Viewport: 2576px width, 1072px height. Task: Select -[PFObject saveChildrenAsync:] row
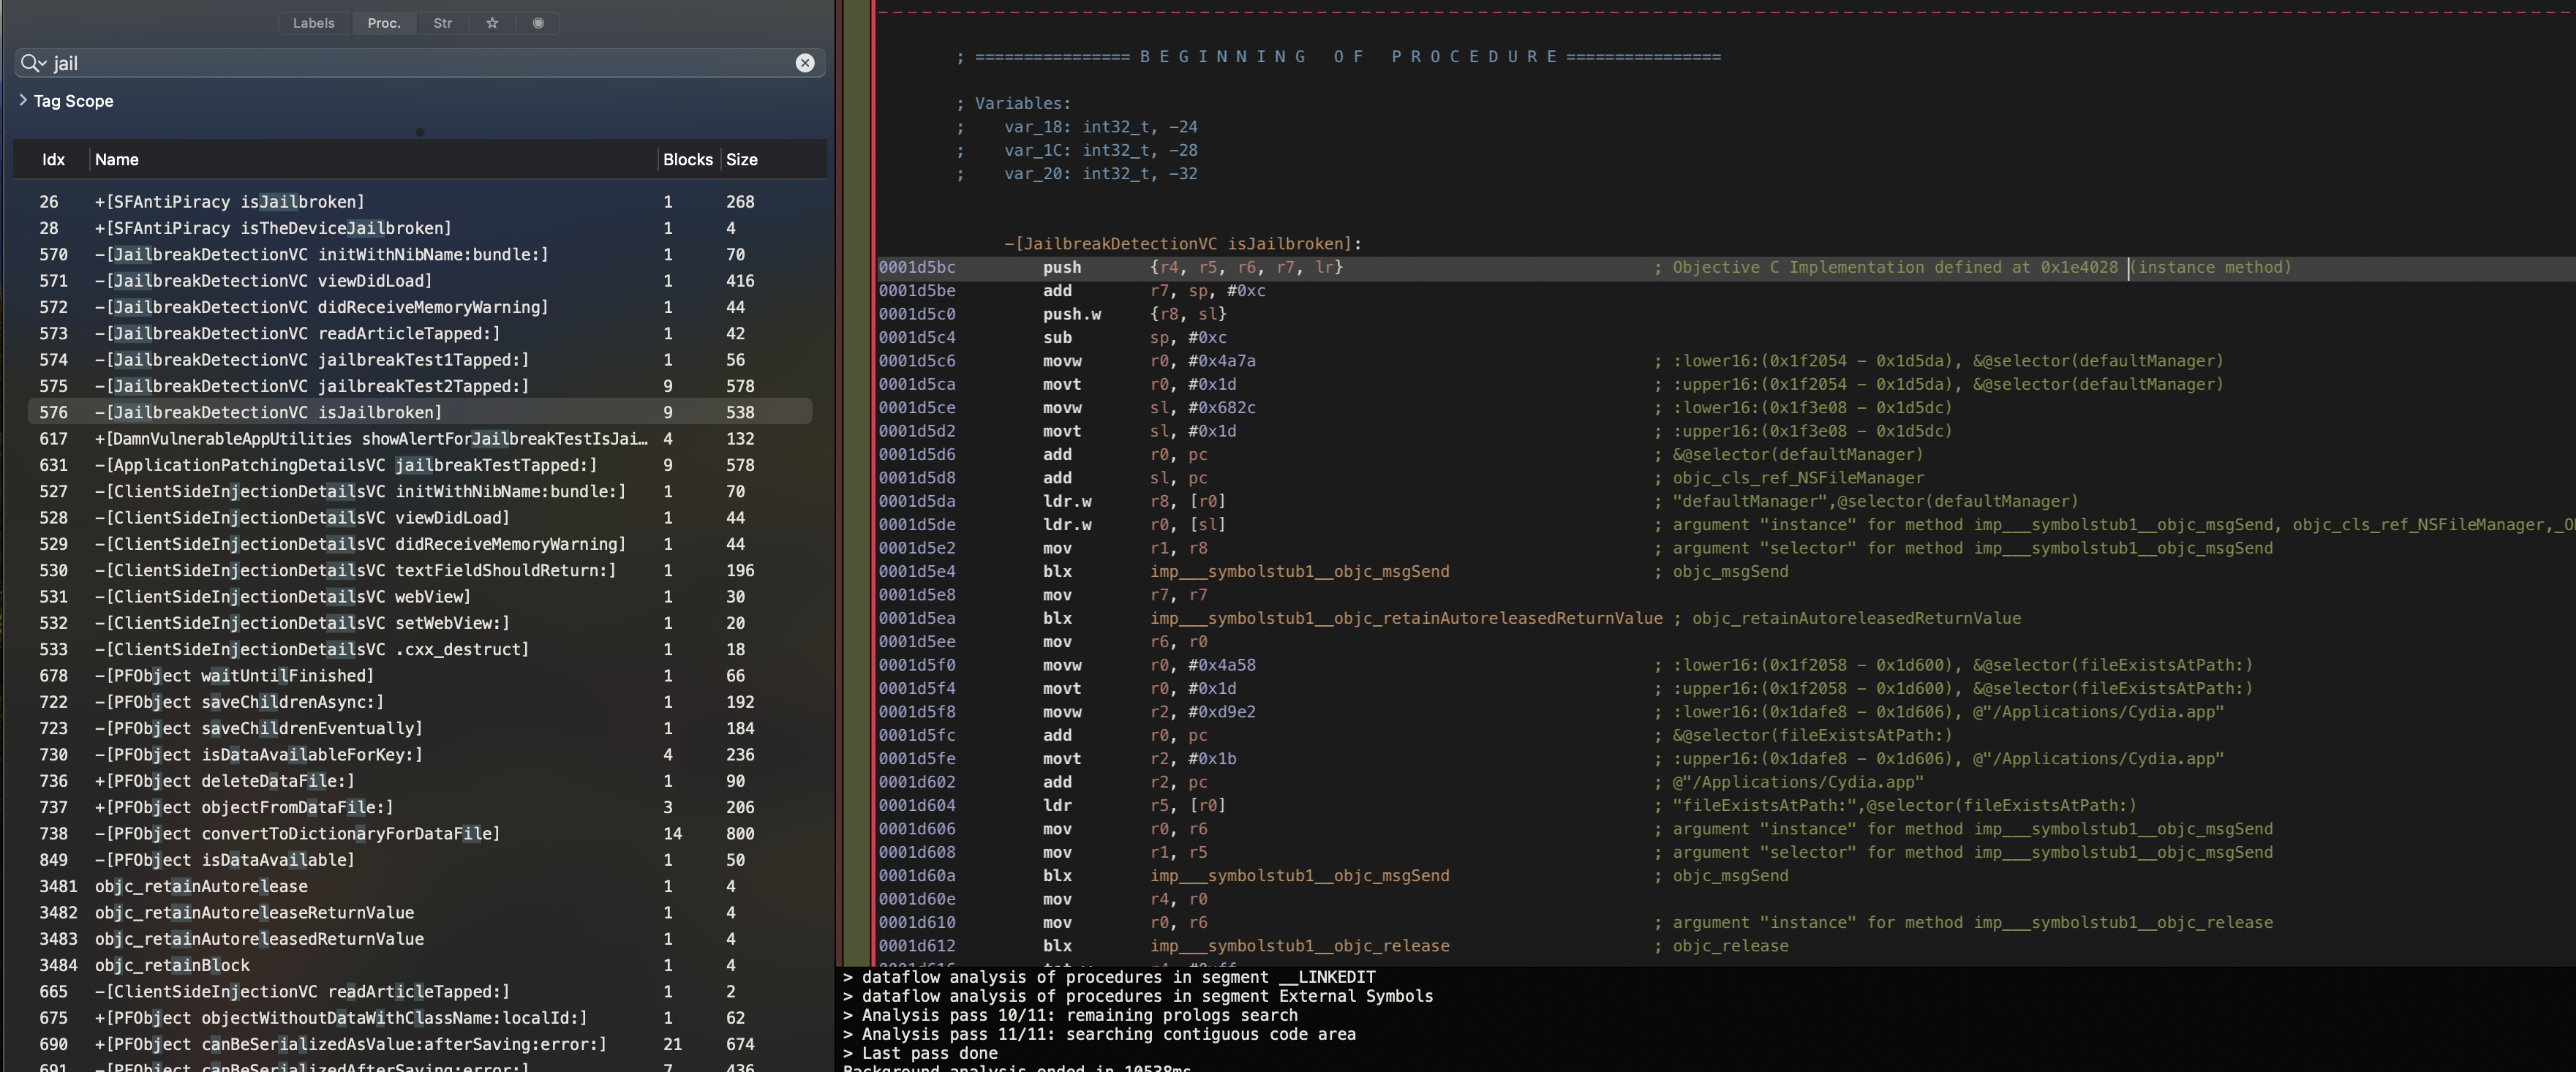point(420,702)
